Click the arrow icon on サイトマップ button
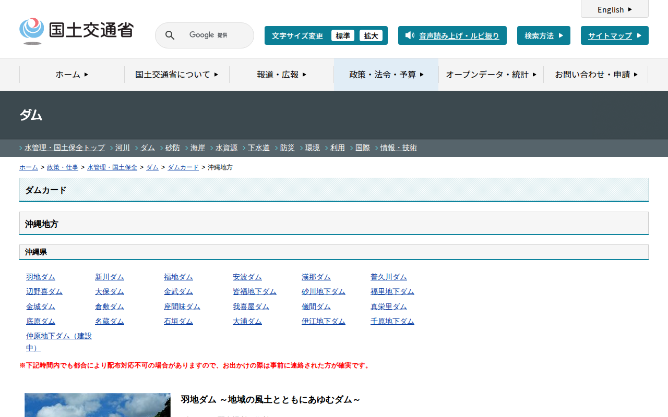Image resolution: width=668 pixels, height=417 pixels. (x=639, y=35)
